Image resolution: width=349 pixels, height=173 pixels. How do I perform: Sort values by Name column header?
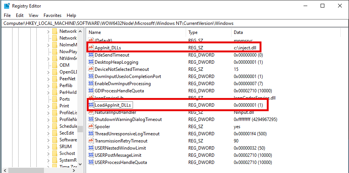click(x=136, y=32)
